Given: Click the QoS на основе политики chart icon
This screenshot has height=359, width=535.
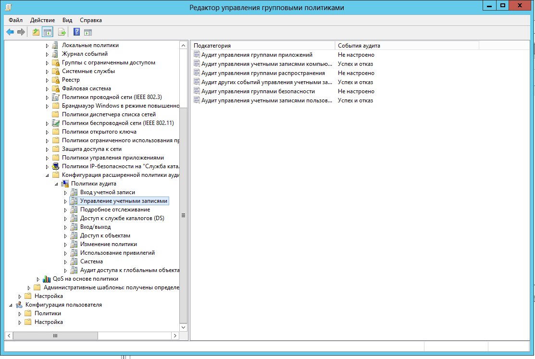Looking at the screenshot, I should 47,279.
